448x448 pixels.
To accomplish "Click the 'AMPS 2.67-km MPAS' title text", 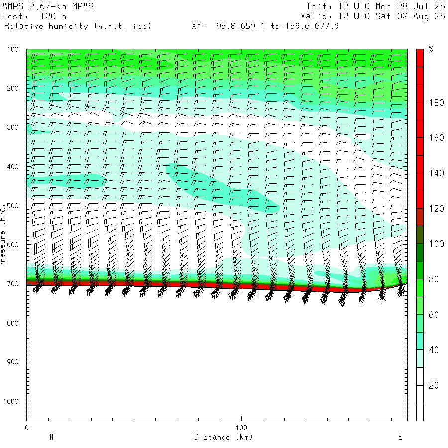I will pyautogui.click(x=48, y=6).
